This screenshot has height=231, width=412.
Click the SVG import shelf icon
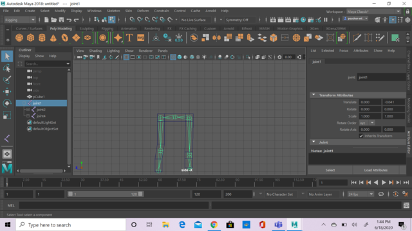click(x=141, y=38)
